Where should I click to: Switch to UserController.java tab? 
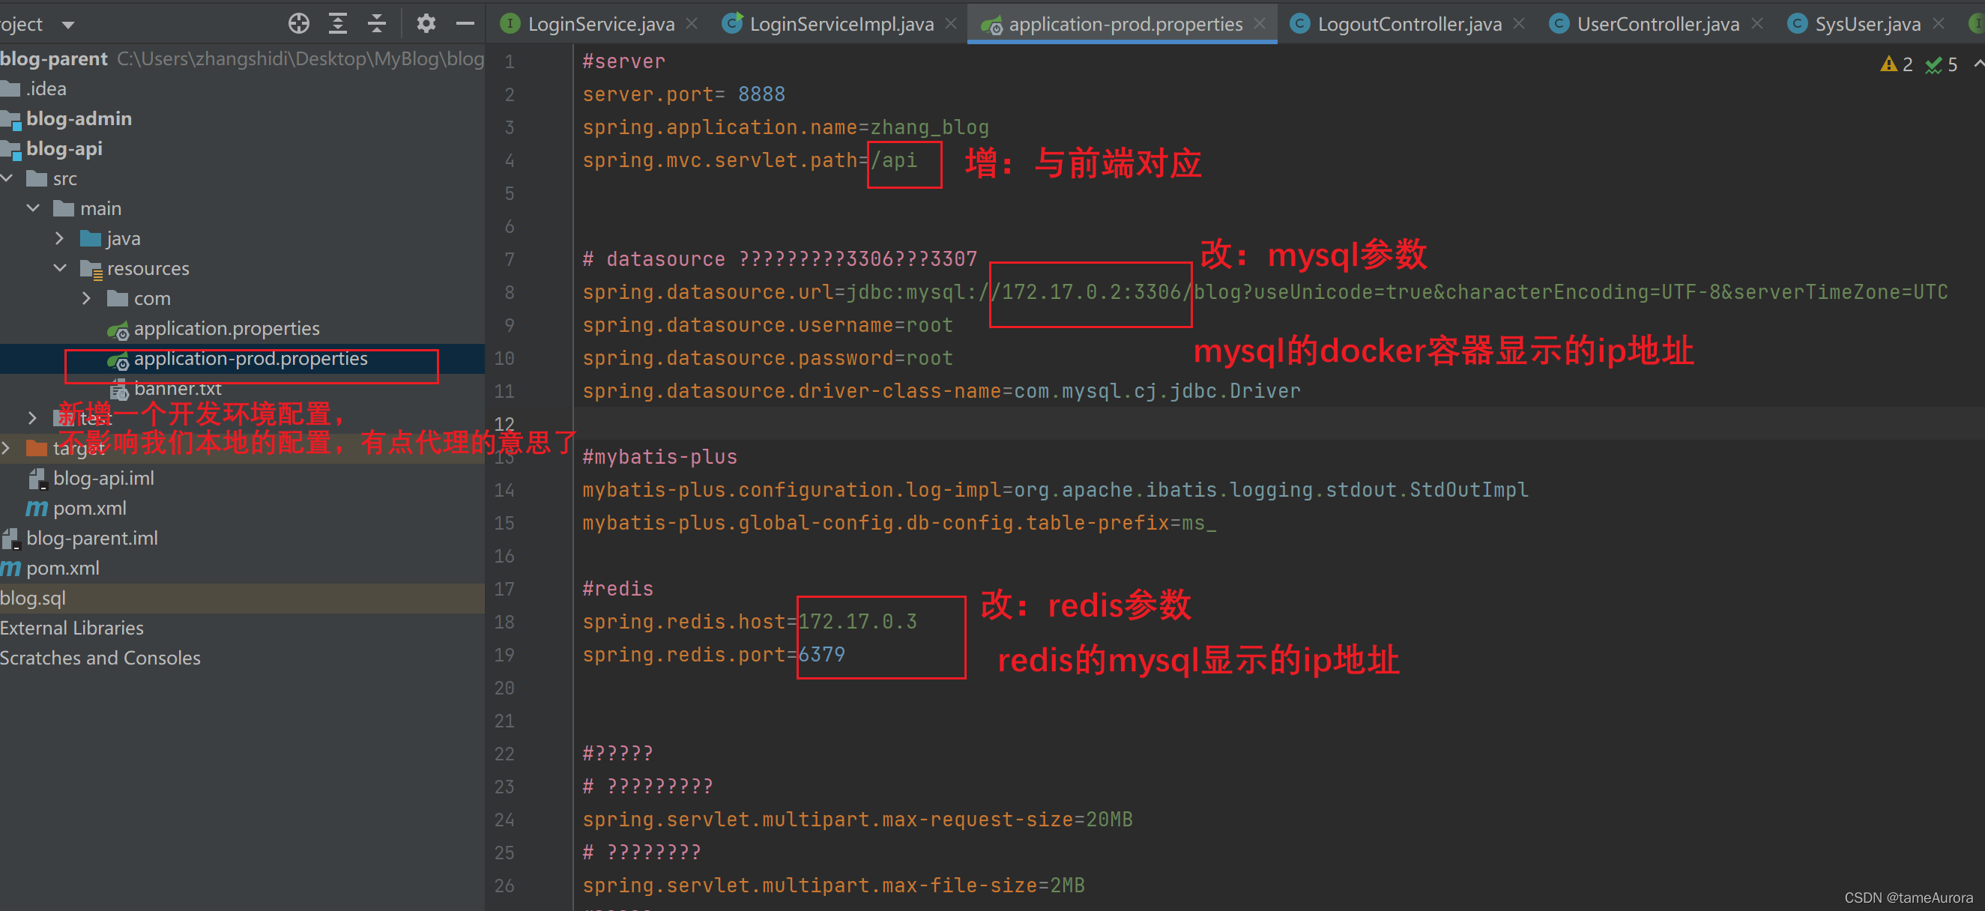pos(1657,24)
